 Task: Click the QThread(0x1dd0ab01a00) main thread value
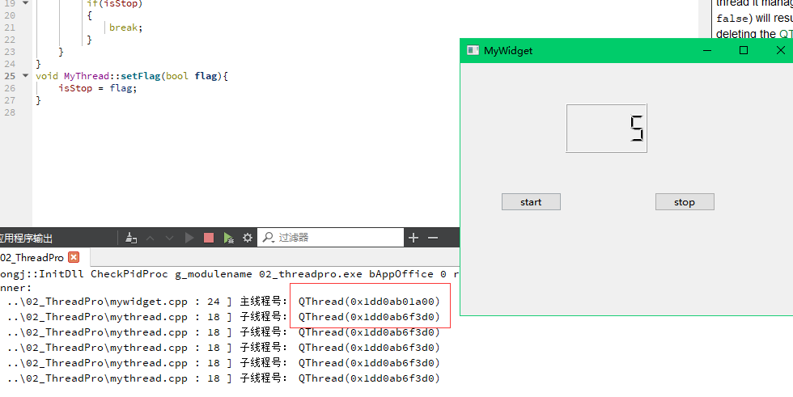[x=369, y=302]
